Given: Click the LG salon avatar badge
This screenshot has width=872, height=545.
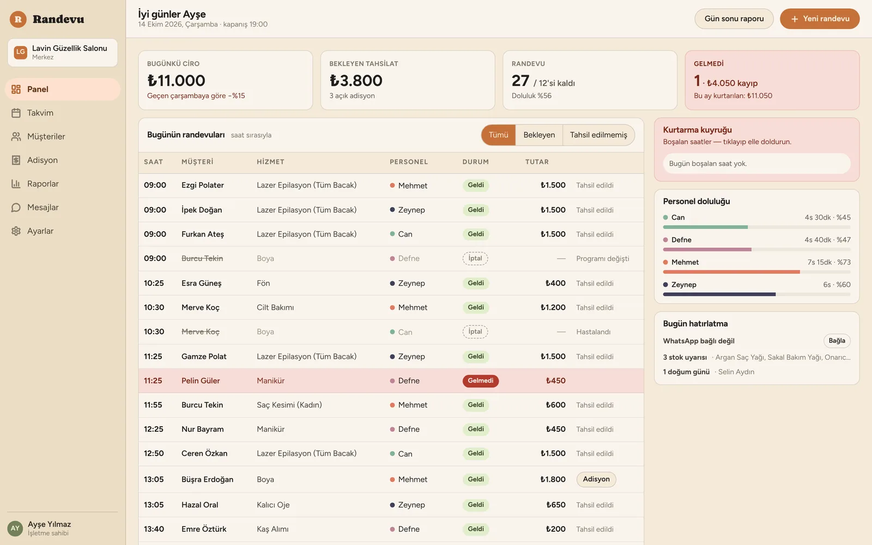Looking at the screenshot, I should (x=21, y=52).
